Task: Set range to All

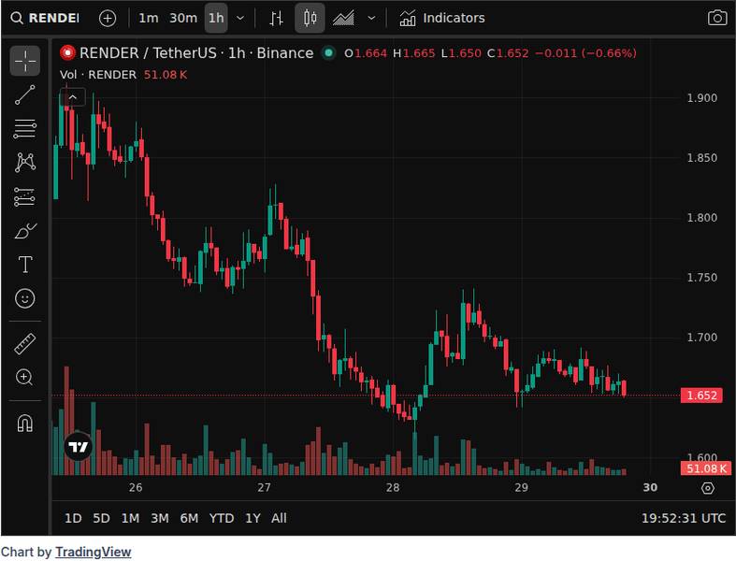Action: [x=279, y=518]
